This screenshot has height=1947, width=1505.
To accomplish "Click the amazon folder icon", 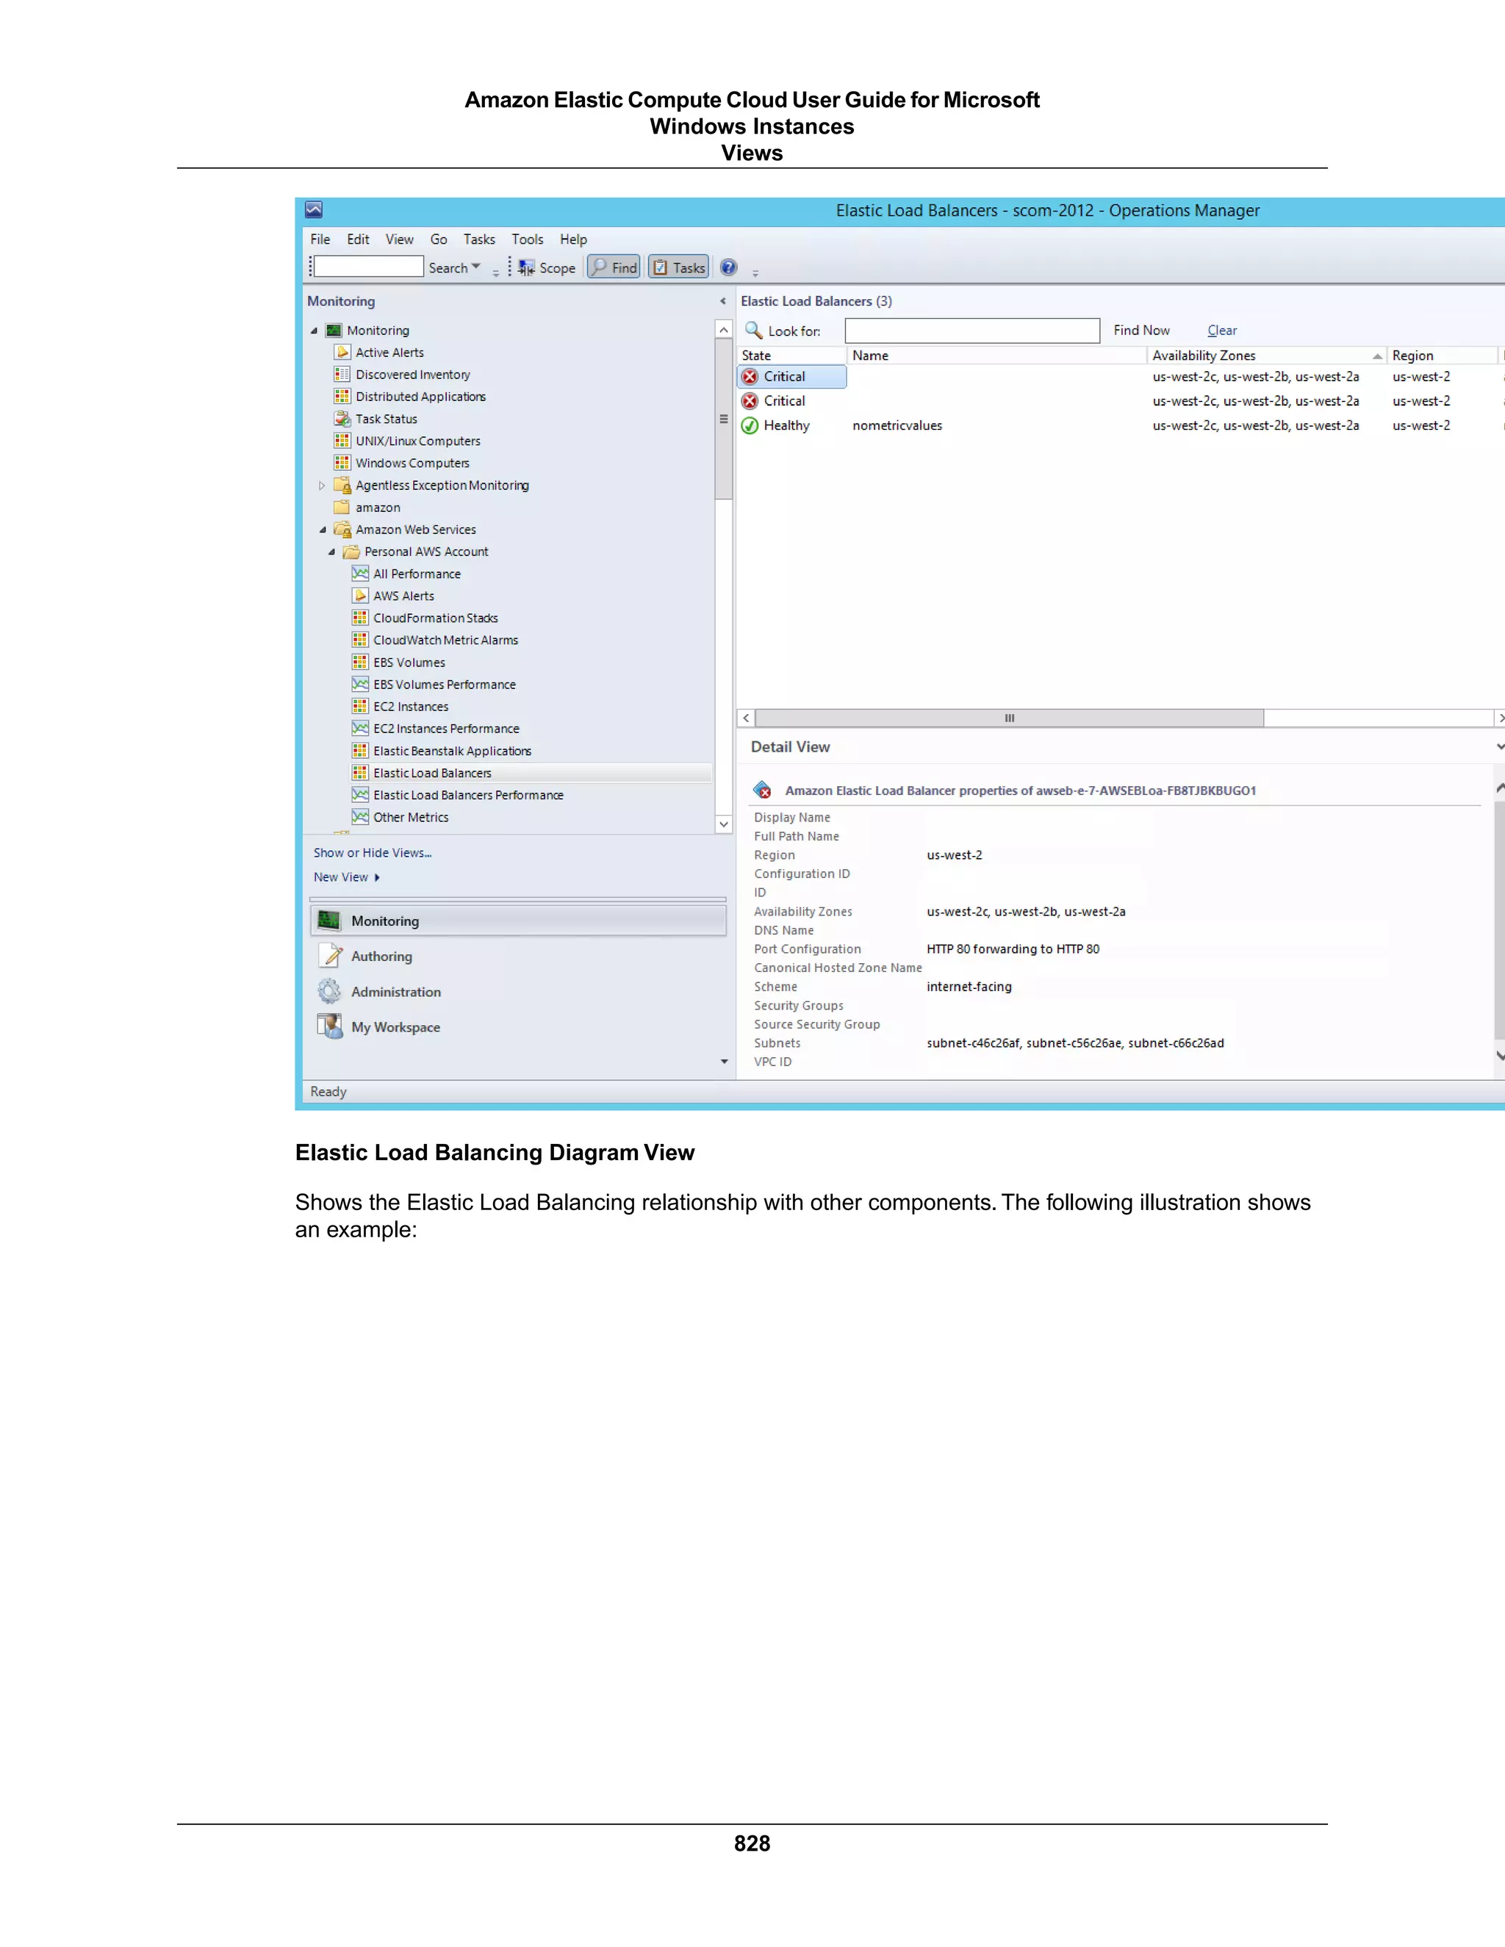I will click(342, 507).
